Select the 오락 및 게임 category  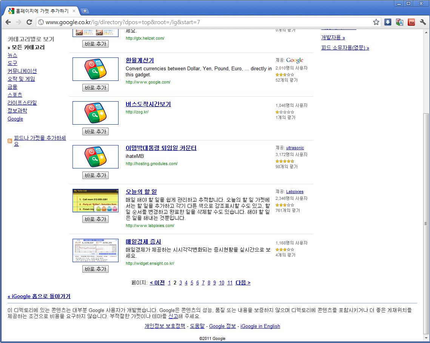[x=22, y=79]
